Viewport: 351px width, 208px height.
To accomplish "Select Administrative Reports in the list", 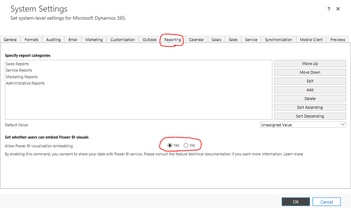I will tap(25, 83).
